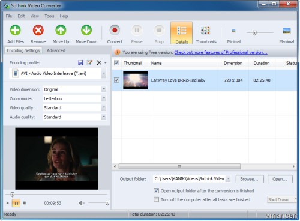
Task: Click the Output folder path field
Action: click(189, 178)
